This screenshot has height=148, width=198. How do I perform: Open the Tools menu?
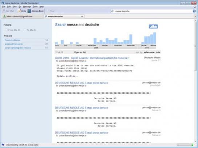point(35,7)
